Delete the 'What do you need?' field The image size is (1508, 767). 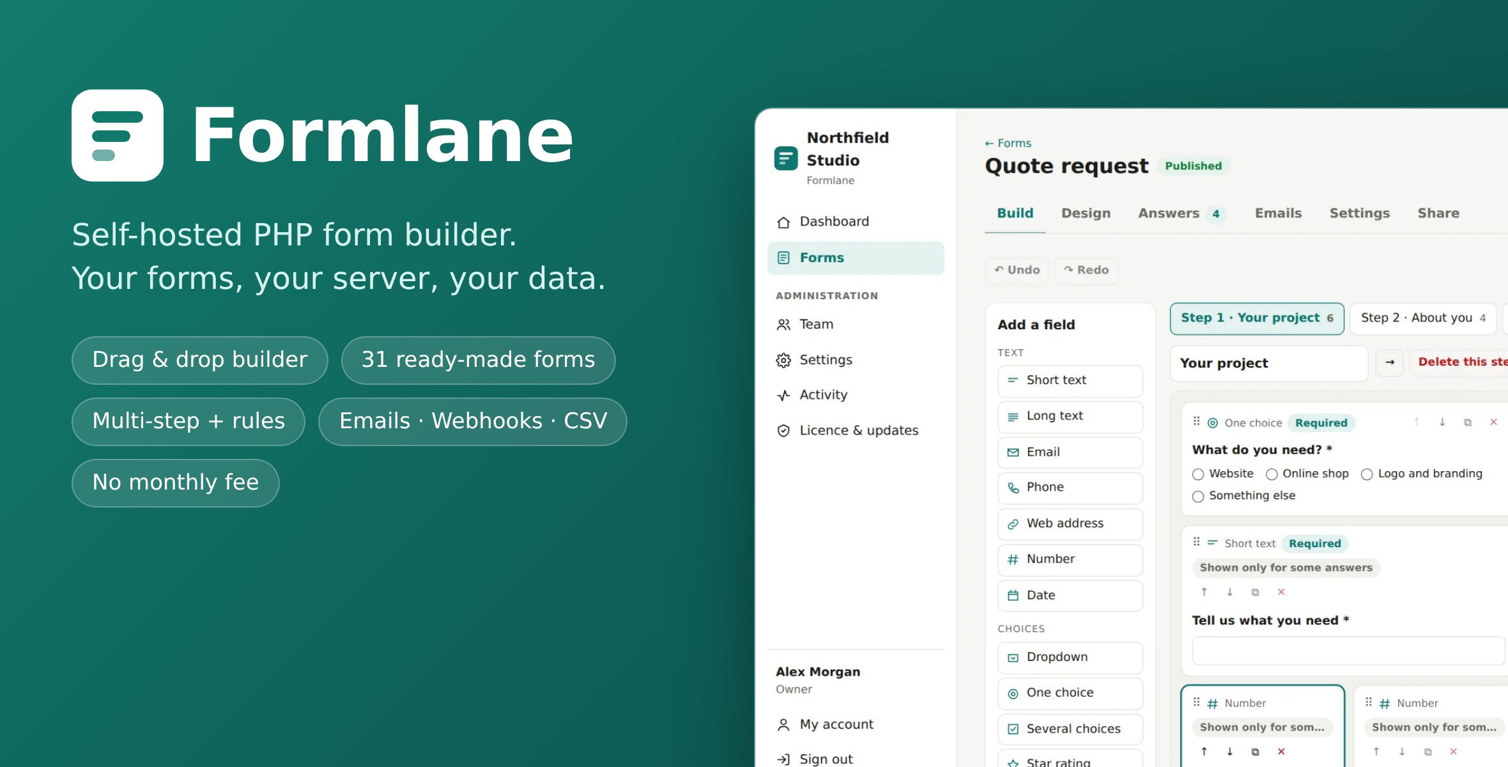click(1493, 422)
